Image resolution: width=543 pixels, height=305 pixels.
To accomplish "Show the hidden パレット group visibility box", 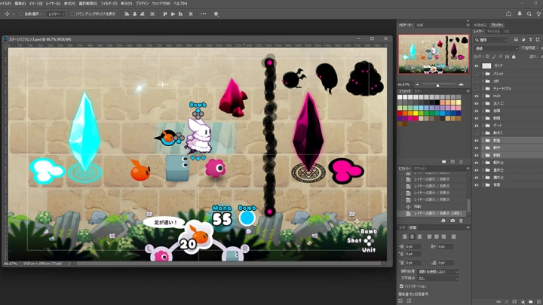I will [x=477, y=74].
